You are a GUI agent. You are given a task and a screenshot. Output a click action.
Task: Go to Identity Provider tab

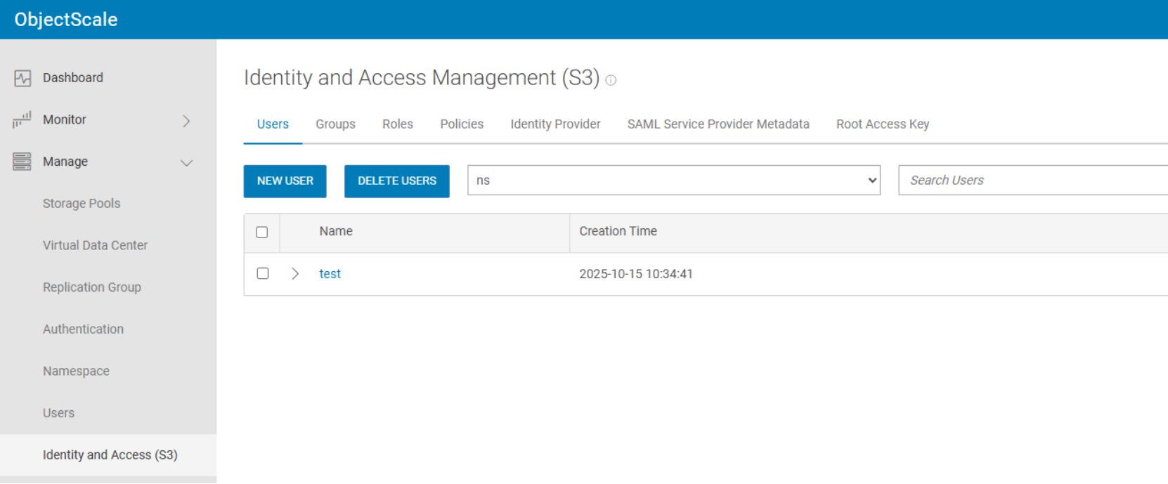(x=555, y=124)
